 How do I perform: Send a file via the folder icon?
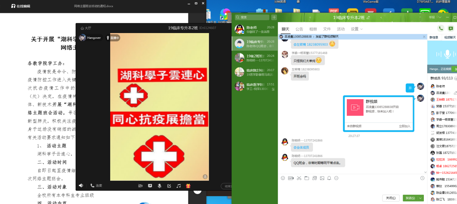tap(306, 178)
